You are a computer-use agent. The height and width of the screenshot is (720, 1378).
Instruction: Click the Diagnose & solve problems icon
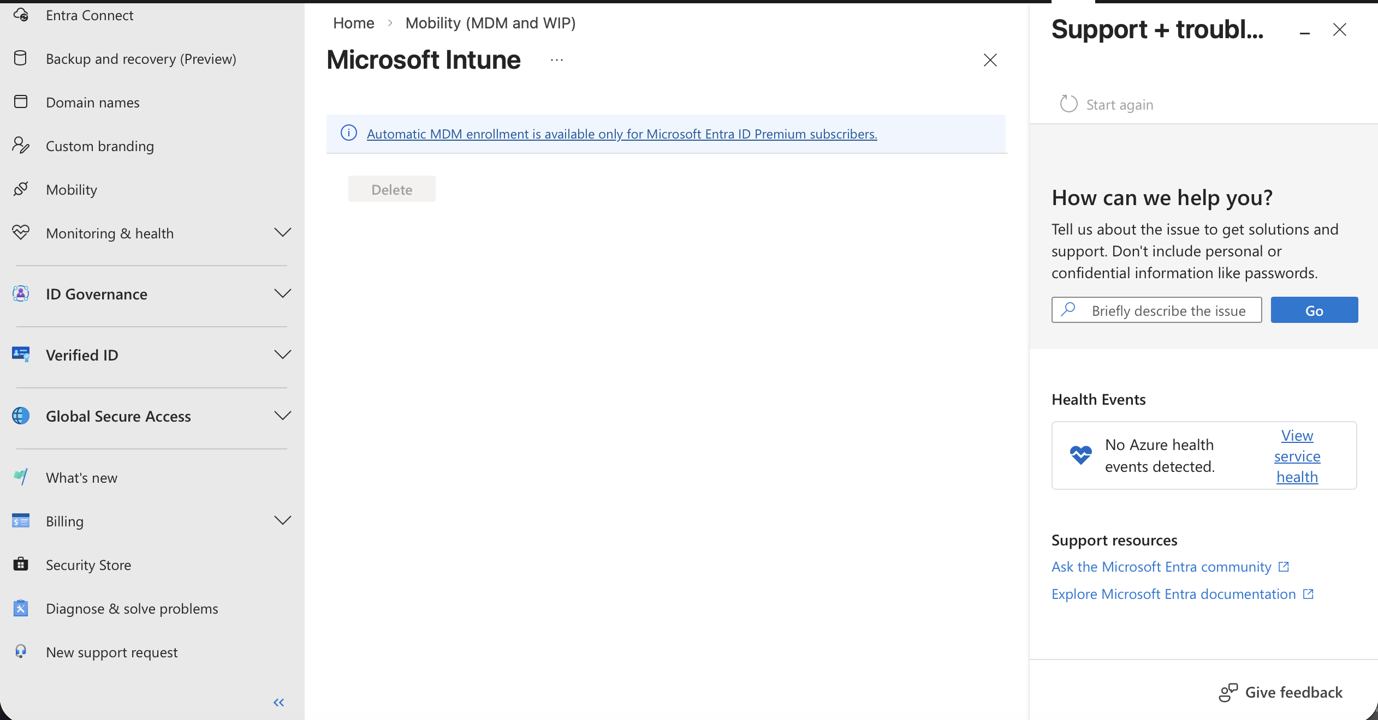coord(21,608)
